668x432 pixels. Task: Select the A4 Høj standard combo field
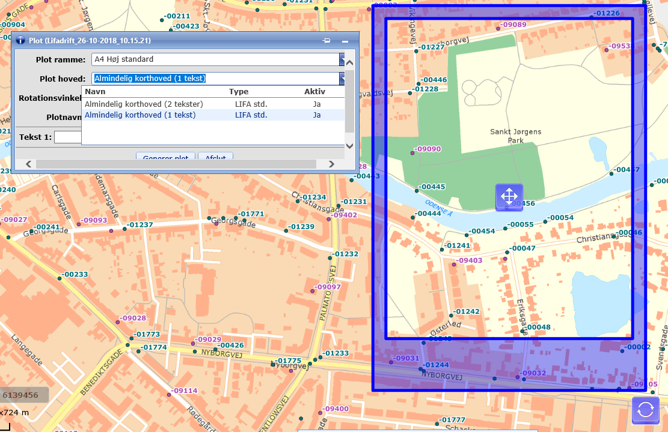click(215, 59)
